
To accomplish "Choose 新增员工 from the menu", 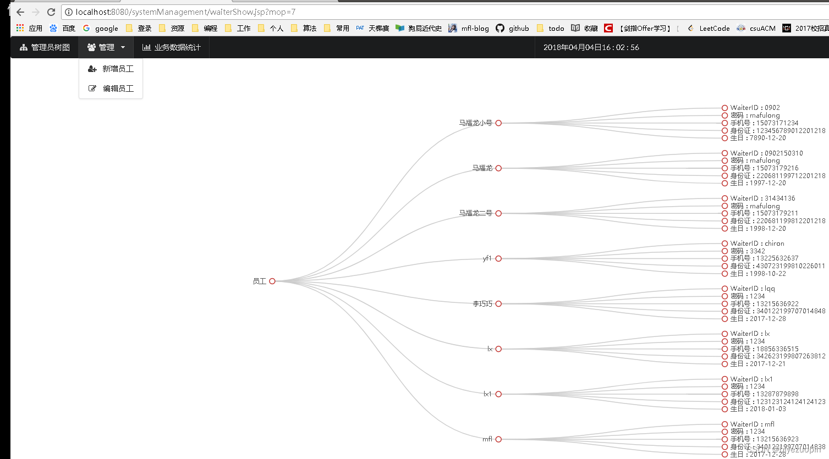I will pos(111,69).
